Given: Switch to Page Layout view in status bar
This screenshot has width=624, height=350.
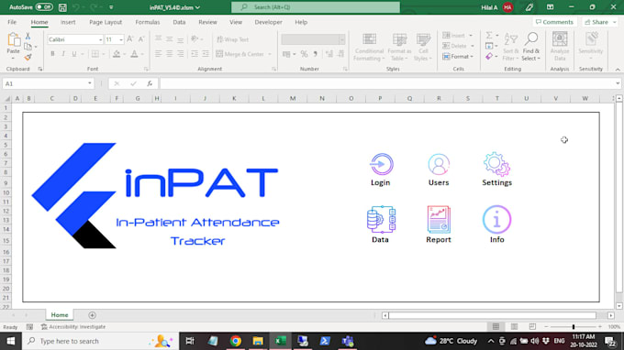Looking at the screenshot, I should point(514,326).
